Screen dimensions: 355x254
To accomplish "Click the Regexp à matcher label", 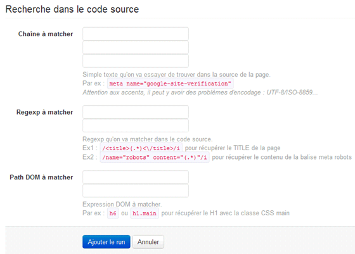I will pyautogui.click(x=44, y=112).
